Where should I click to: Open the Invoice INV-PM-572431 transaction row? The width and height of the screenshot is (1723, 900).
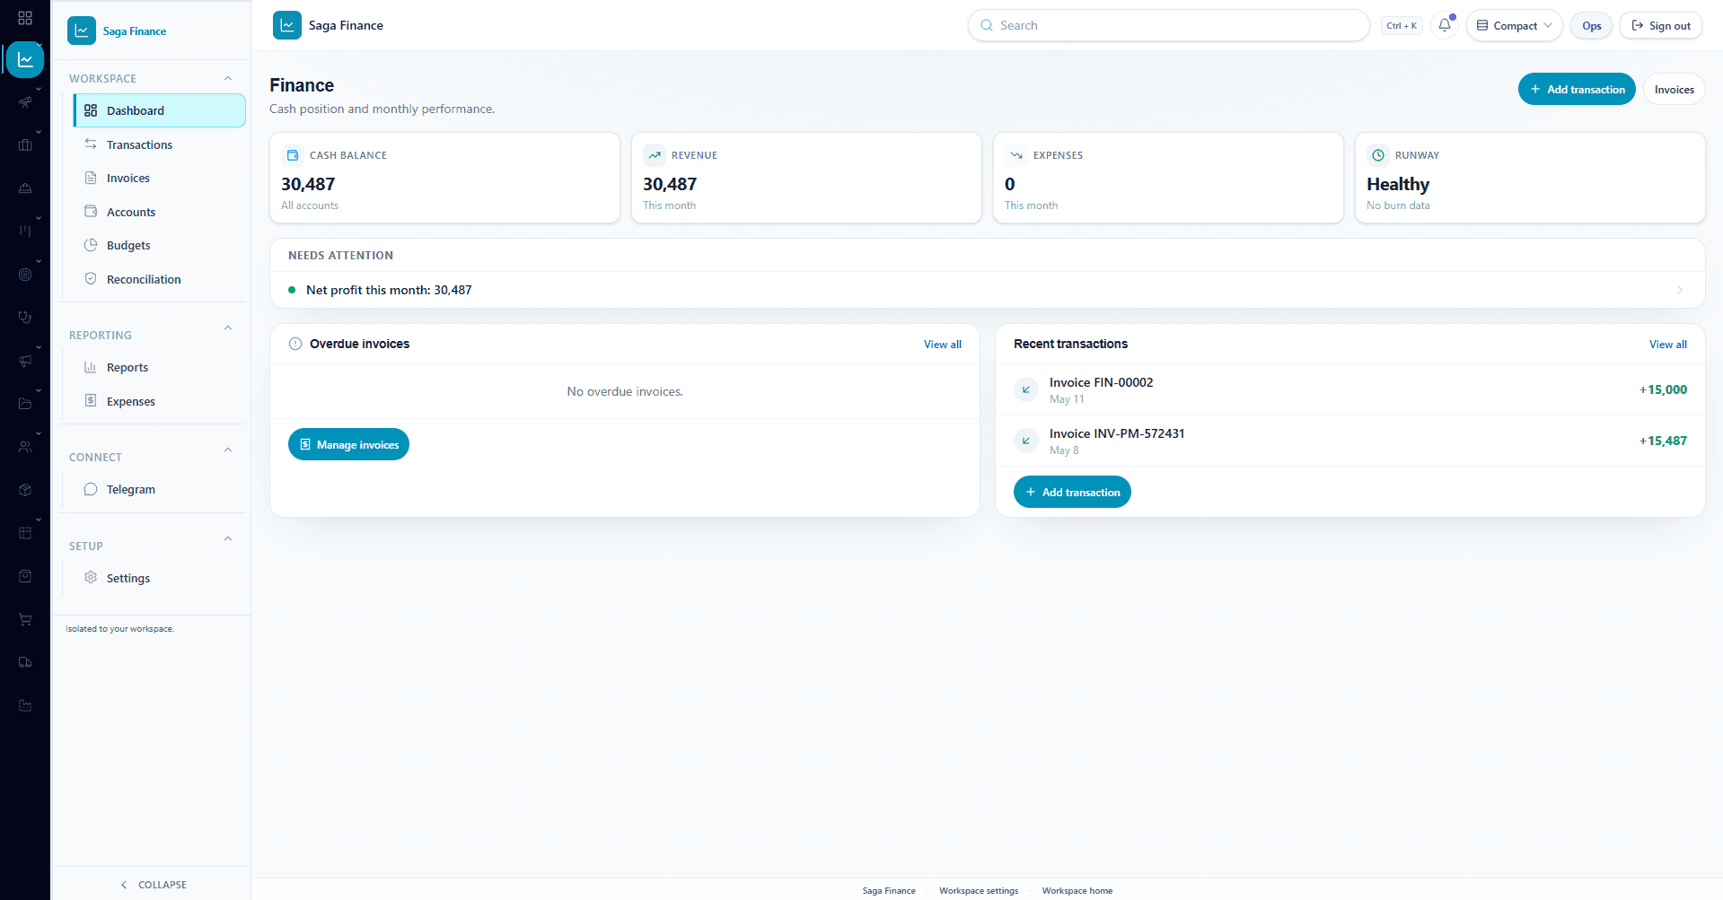point(1349,441)
